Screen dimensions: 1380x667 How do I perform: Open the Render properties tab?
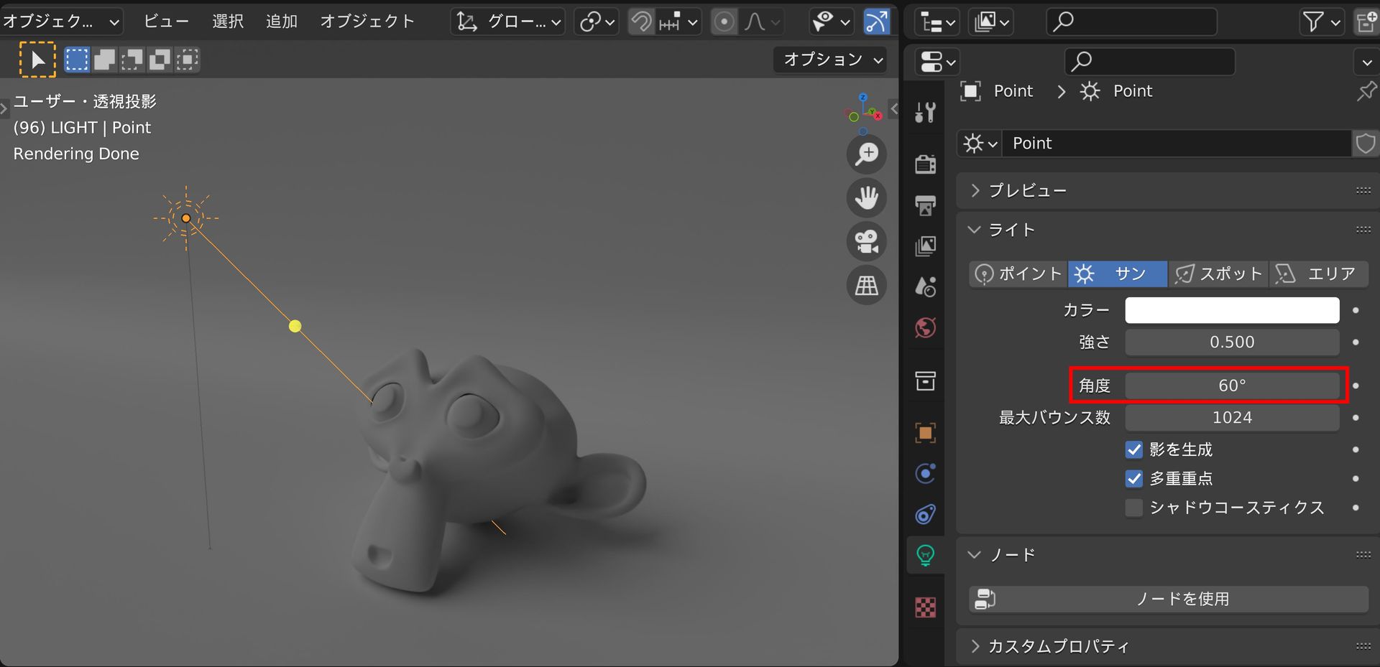[925, 164]
